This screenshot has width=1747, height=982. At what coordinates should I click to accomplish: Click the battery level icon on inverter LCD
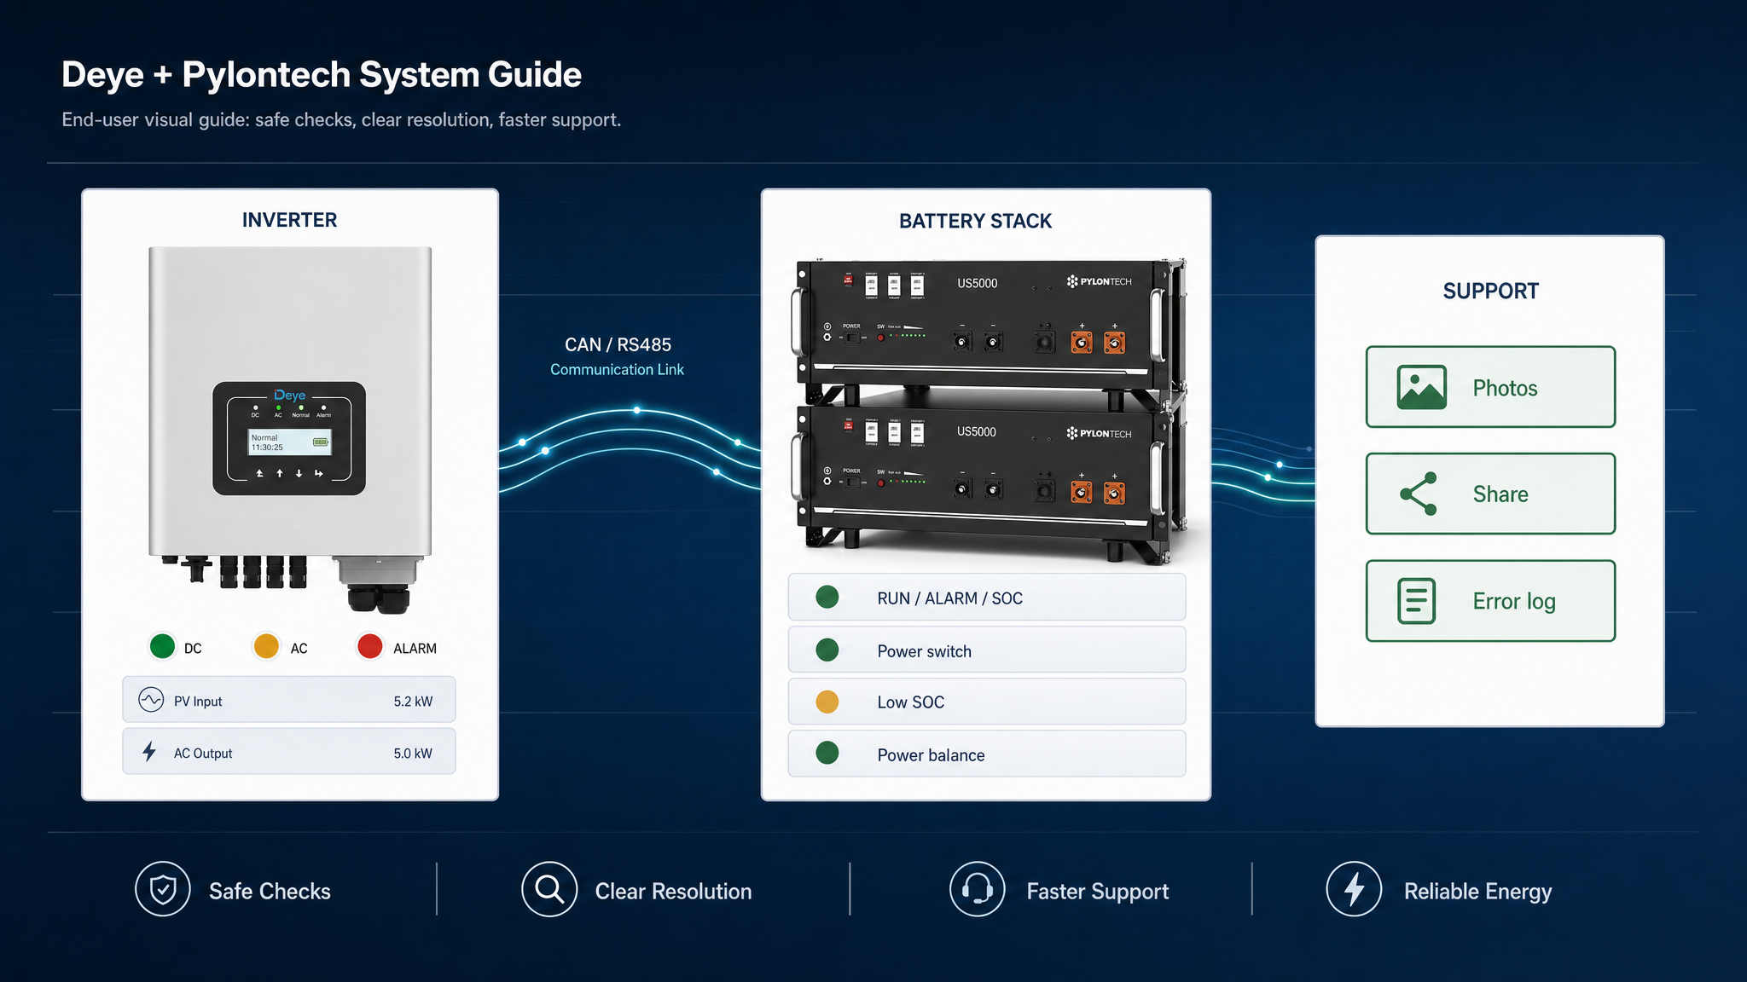pos(321,442)
